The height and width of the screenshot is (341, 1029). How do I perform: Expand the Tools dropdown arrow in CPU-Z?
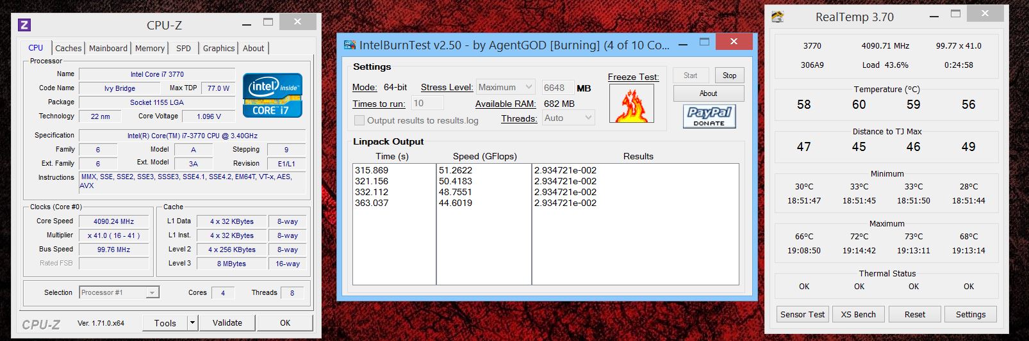(192, 323)
